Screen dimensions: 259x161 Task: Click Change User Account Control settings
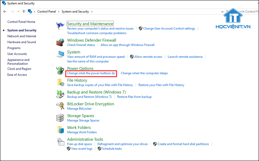[x=169, y=29]
